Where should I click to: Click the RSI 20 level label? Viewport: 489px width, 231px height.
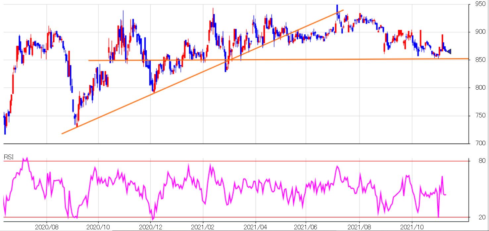coord(482,217)
